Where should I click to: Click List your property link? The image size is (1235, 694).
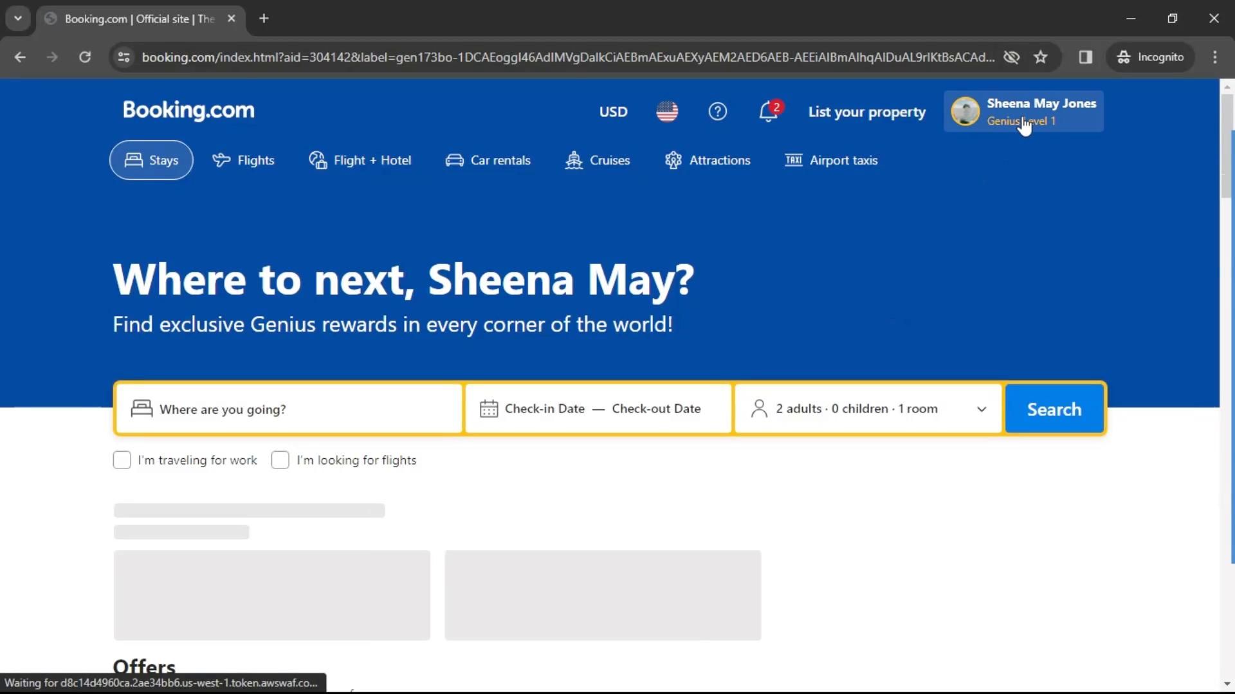point(866,112)
